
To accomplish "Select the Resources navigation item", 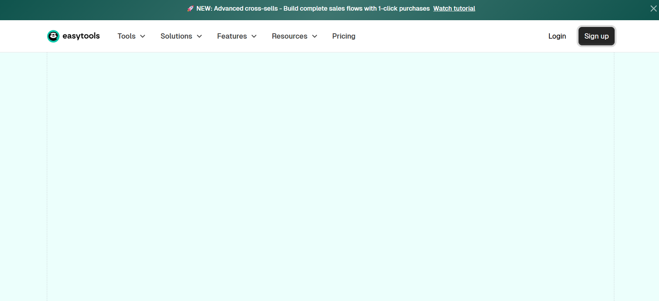I will click(x=290, y=36).
